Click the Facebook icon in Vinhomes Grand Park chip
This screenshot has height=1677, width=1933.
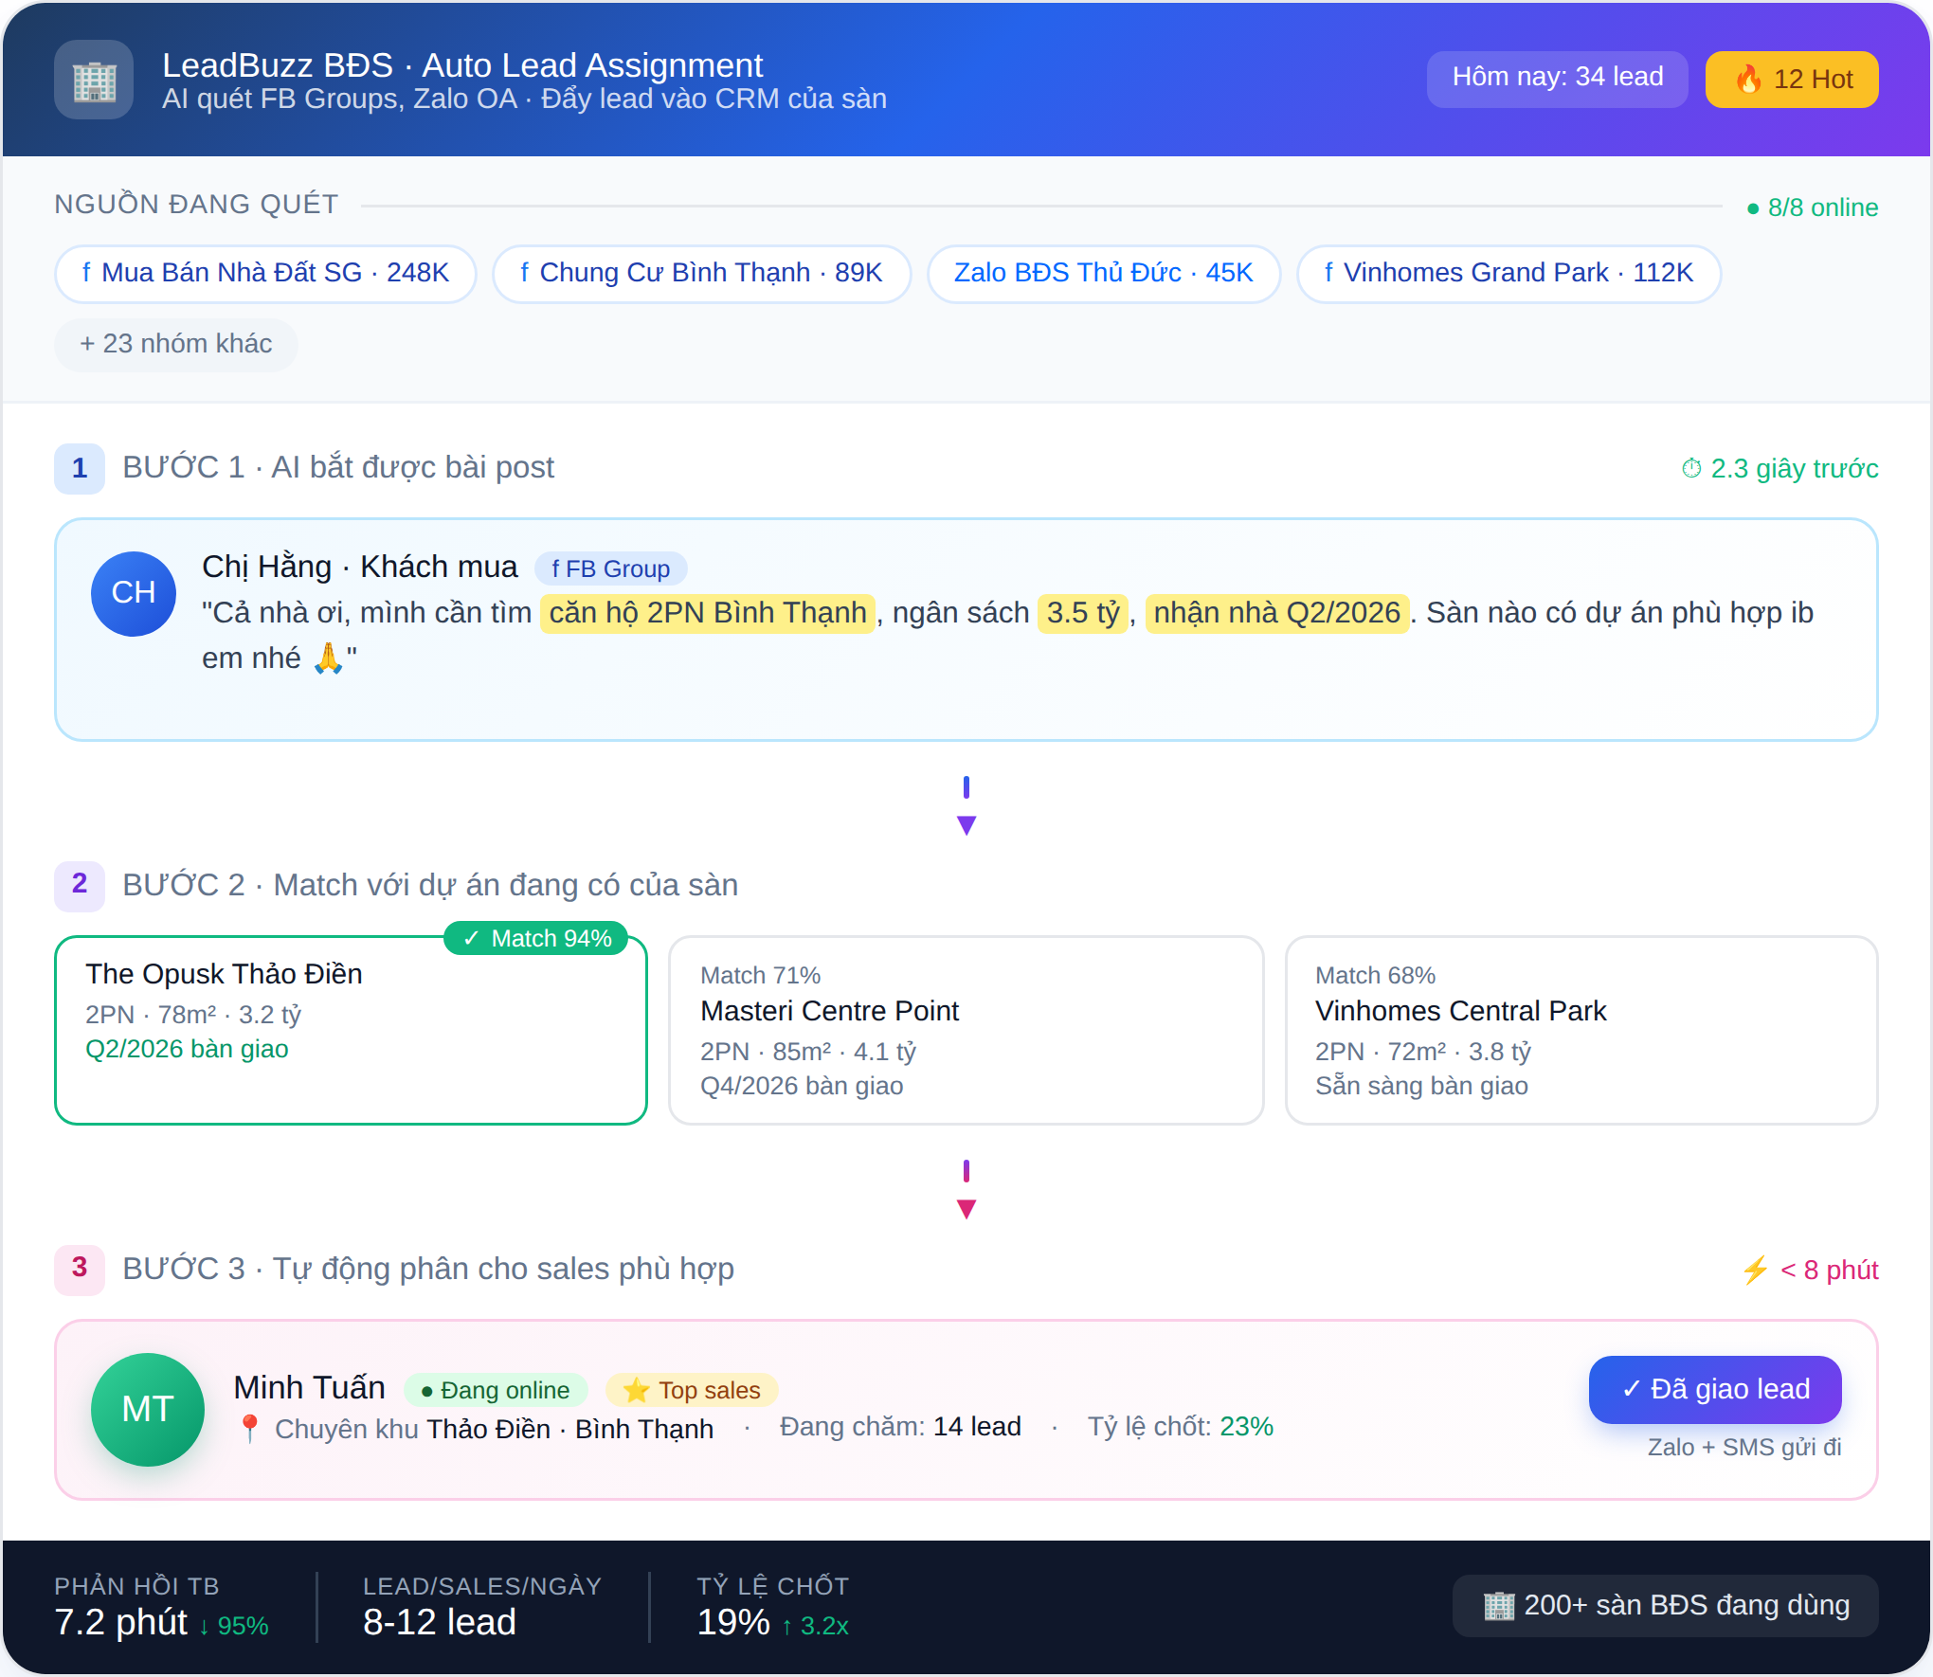pos(1328,273)
